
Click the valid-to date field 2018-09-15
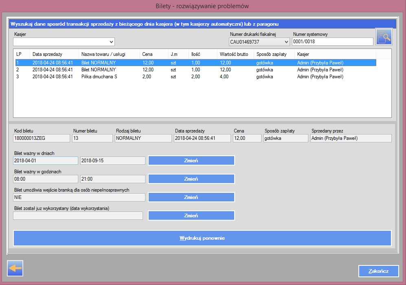click(113, 161)
